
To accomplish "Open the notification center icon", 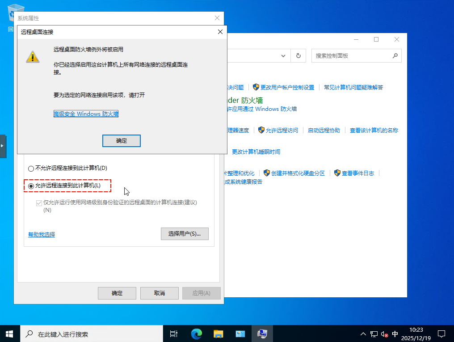I will click(441, 334).
